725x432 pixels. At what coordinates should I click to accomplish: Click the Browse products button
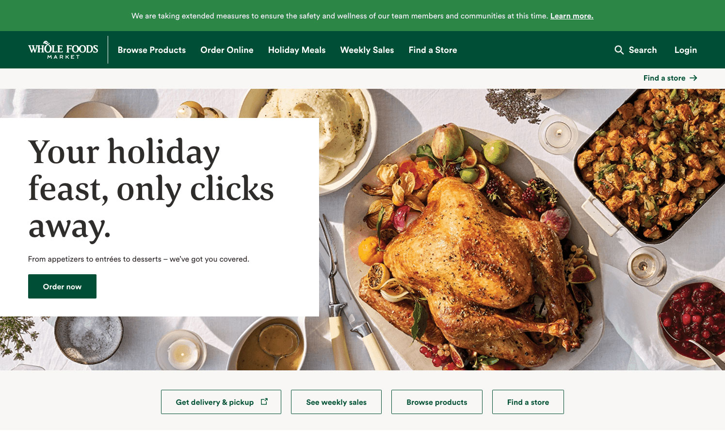click(x=437, y=402)
